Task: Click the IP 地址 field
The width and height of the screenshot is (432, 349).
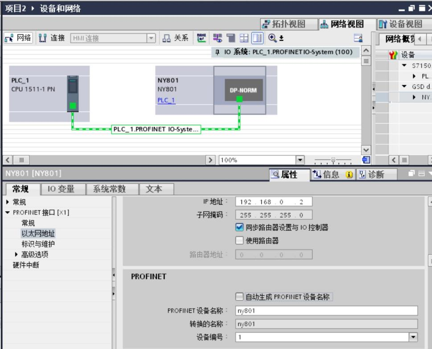Action: (x=274, y=201)
